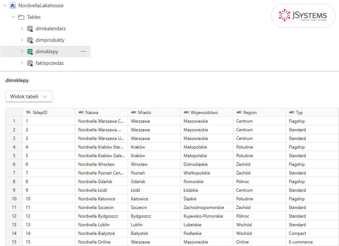Screen dimensions: 339x246
Task: Click the Typ column header
Action: 312,112
